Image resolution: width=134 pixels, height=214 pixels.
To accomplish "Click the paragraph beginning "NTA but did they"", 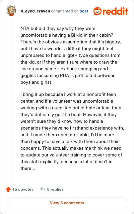I will 71,55.
